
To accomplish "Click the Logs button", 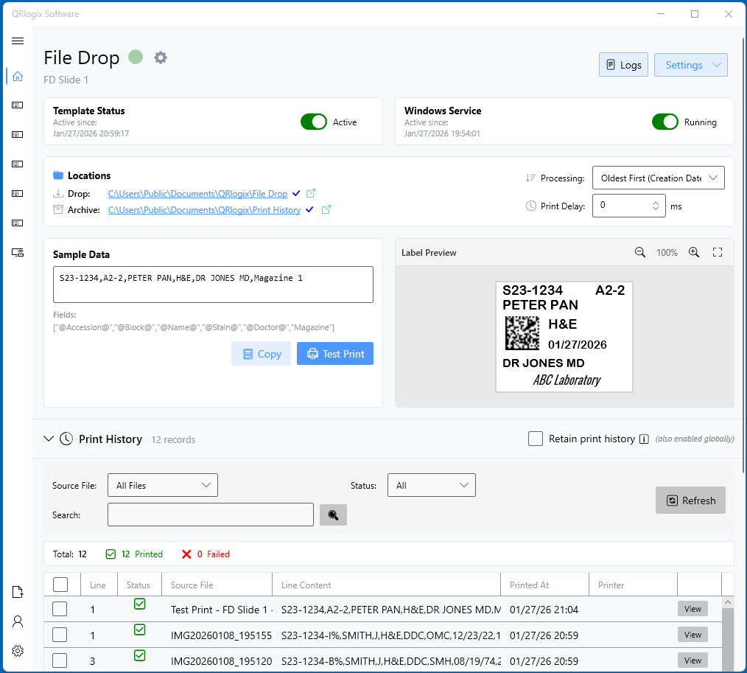I will [623, 65].
